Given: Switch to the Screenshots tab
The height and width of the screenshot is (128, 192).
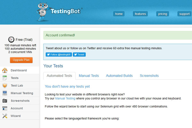Looking at the screenshot, I should [149, 76].
